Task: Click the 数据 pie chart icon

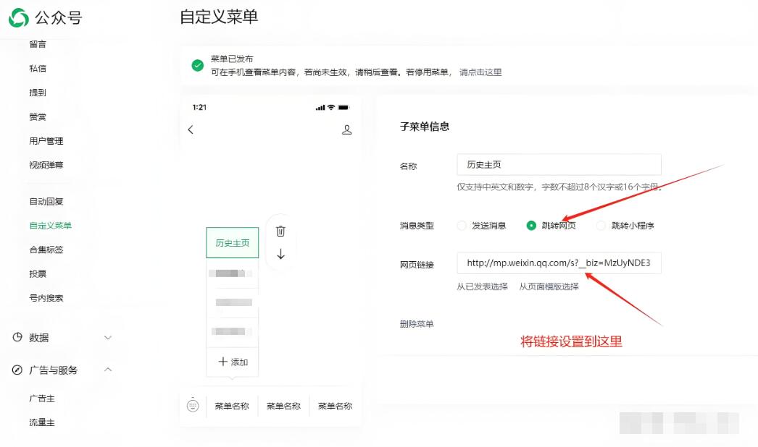Action: [x=17, y=338]
